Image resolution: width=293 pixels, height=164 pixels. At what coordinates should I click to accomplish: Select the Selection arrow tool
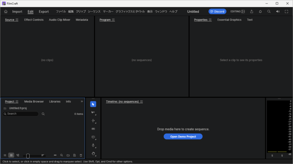(x=93, y=104)
